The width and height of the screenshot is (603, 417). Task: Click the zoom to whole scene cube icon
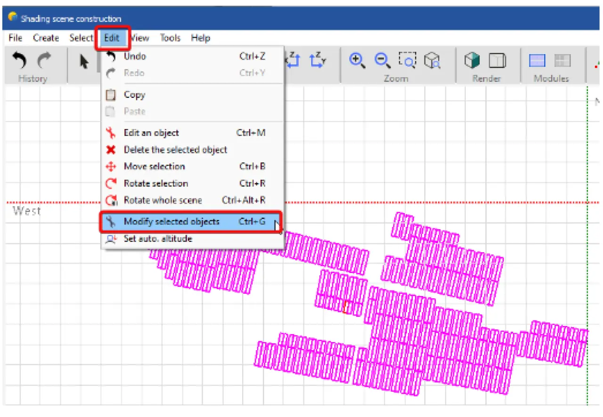coord(432,60)
